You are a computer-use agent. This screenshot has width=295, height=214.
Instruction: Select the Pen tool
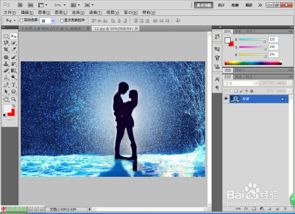(x=6, y=85)
